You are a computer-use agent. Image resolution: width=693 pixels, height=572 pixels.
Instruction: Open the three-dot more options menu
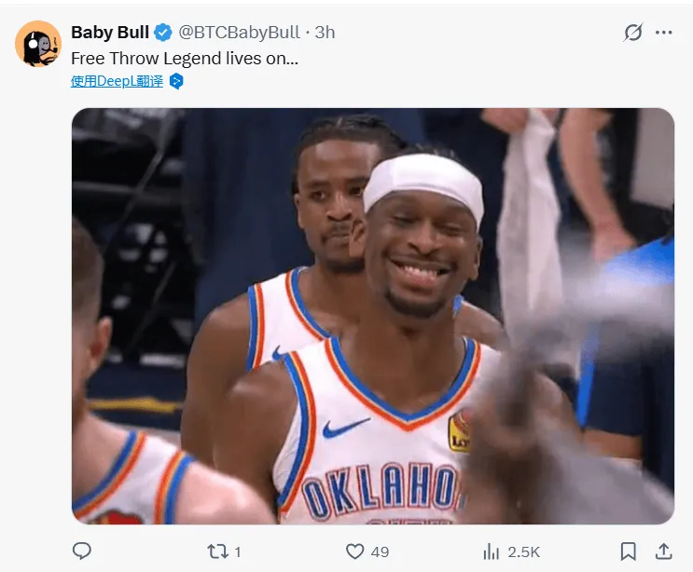[x=664, y=33]
